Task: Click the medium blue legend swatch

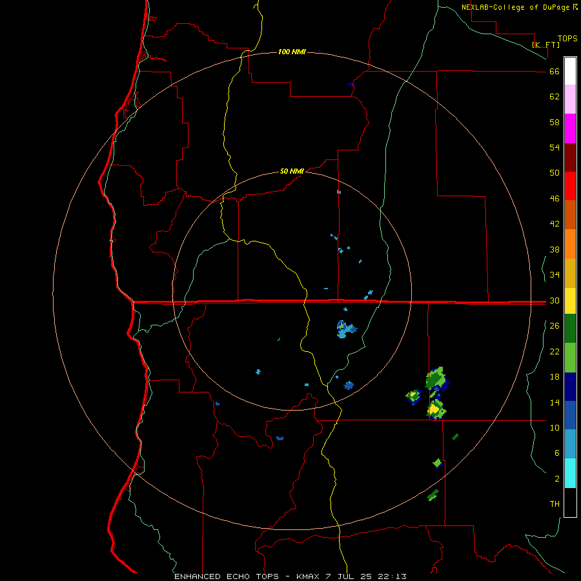Action: (570, 415)
